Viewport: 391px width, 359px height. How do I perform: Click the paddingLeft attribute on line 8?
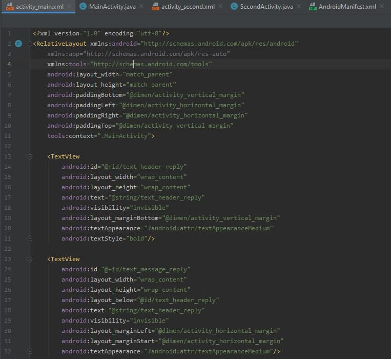[81, 105]
